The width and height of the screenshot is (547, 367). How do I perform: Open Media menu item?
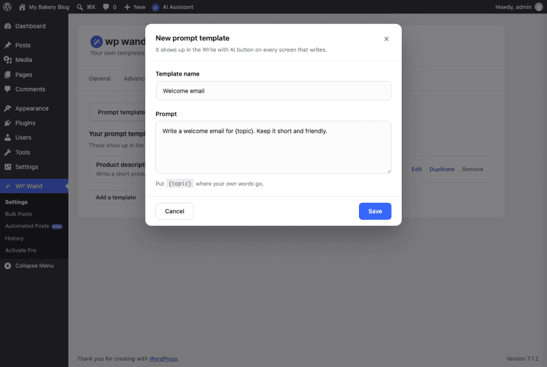coord(34,60)
